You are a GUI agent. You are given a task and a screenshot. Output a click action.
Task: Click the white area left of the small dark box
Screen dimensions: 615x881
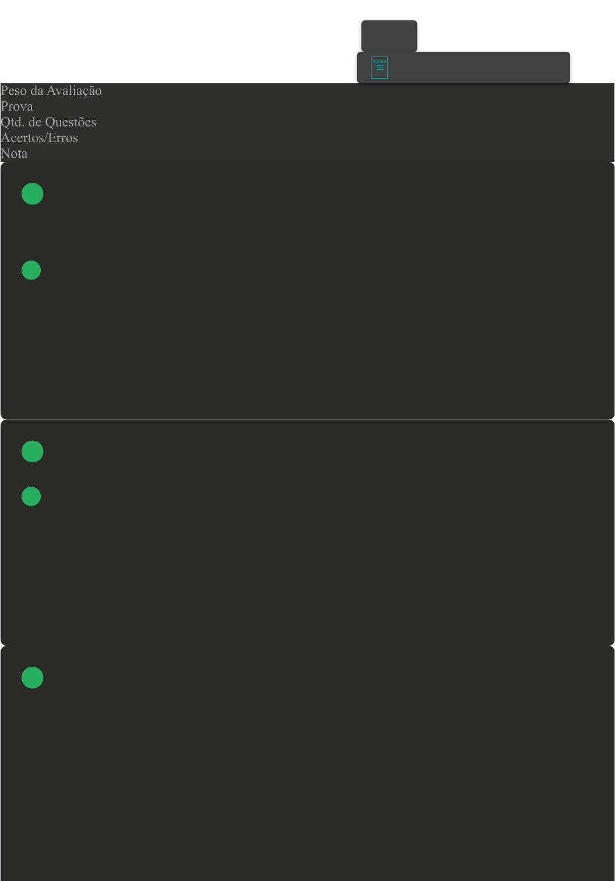[175, 35]
